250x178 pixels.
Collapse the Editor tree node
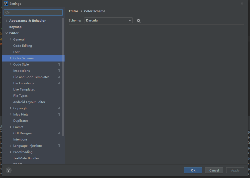pyautogui.click(x=7, y=33)
